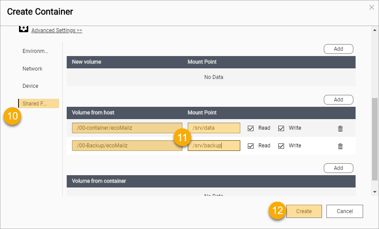Screen dimensions: 379x229
Task: Add a New volume entry
Action: tap(338, 49)
